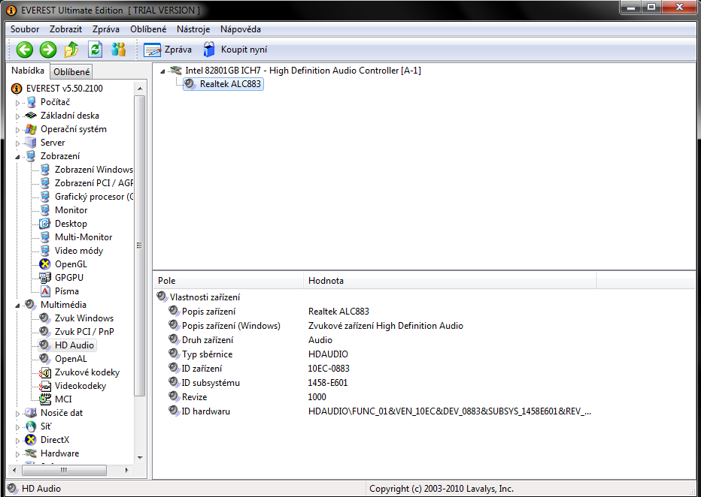Viewport: 701px width, 497px height.
Task: Click the Users toolbar icon
Action: (119, 49)
